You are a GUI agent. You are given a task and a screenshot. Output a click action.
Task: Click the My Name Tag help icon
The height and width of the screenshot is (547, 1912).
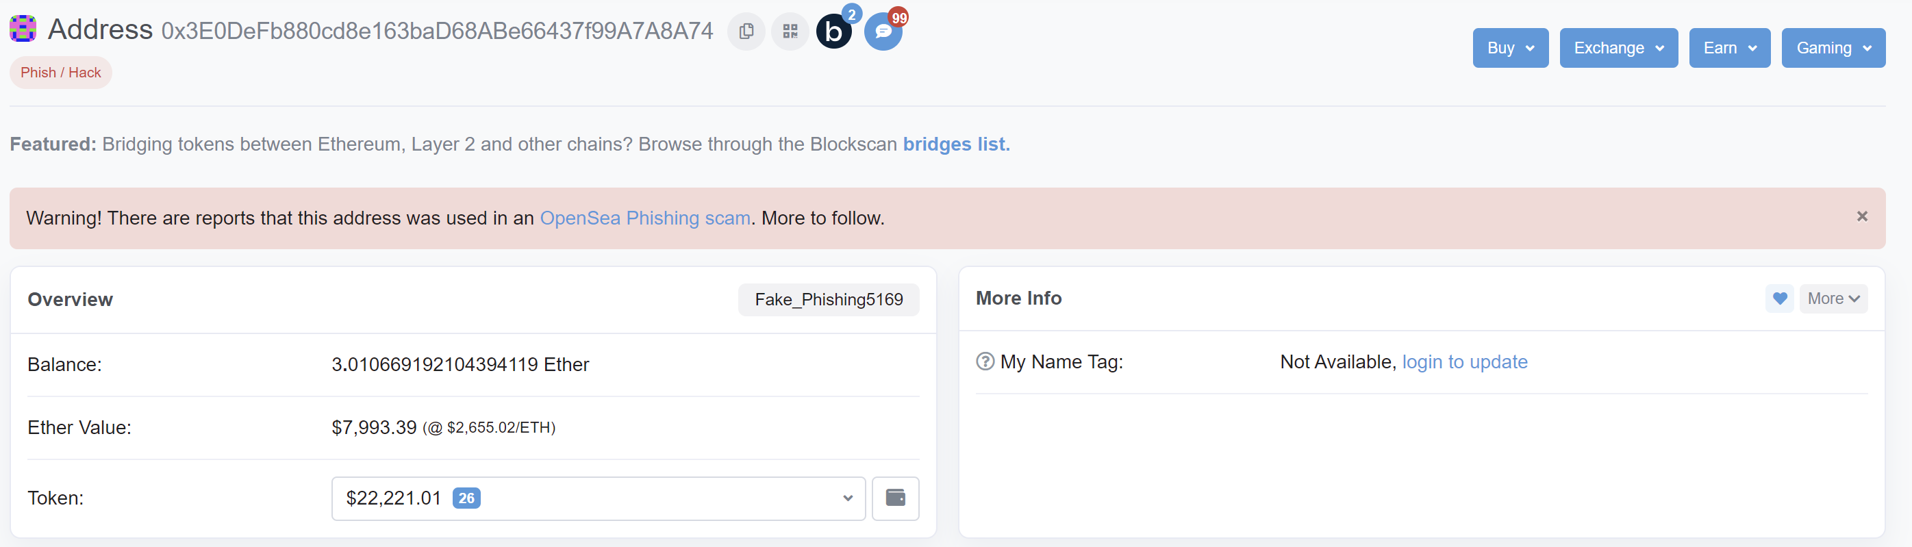pyautogui.click(x=985, y=361)
